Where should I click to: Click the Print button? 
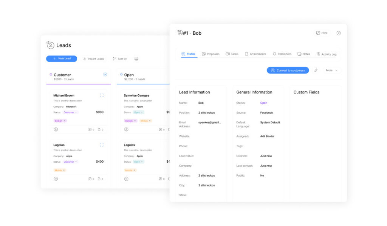(322, 33)
